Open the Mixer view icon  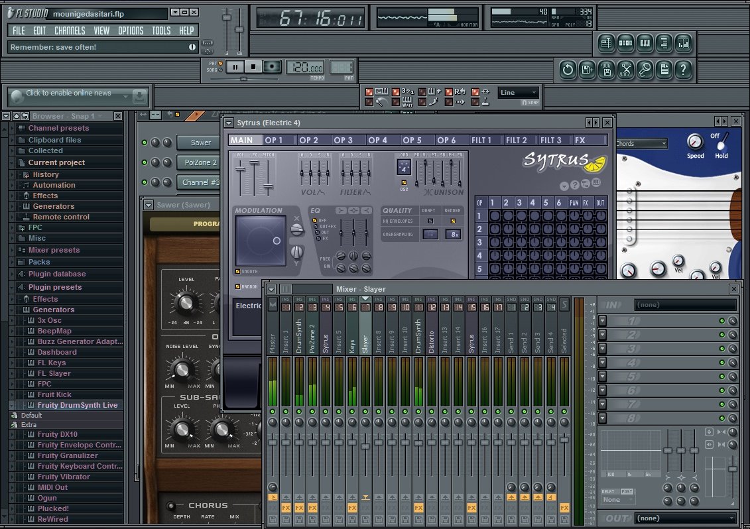[684, 44]
